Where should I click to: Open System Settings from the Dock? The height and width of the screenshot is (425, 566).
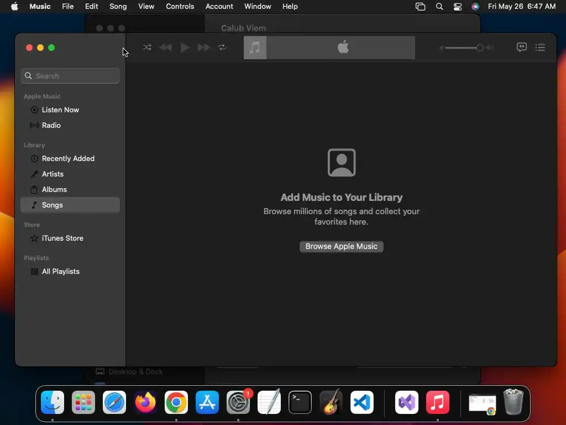(x=238, y=402)
